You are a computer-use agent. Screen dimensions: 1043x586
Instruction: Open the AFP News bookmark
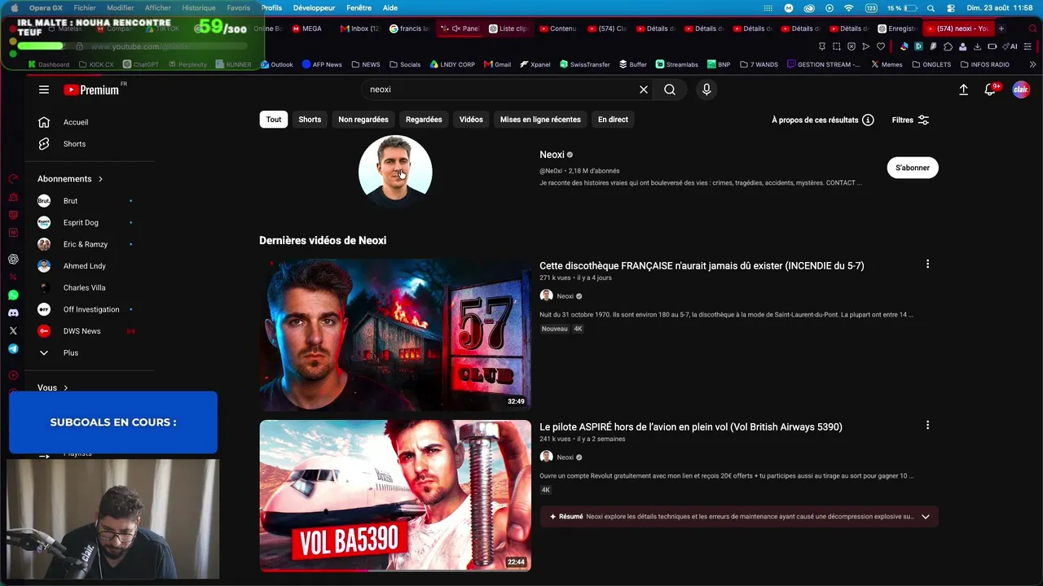[x=322, y=64]
